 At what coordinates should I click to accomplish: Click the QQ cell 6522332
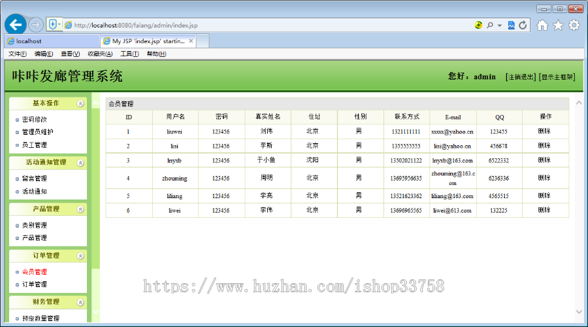[498, 161]
